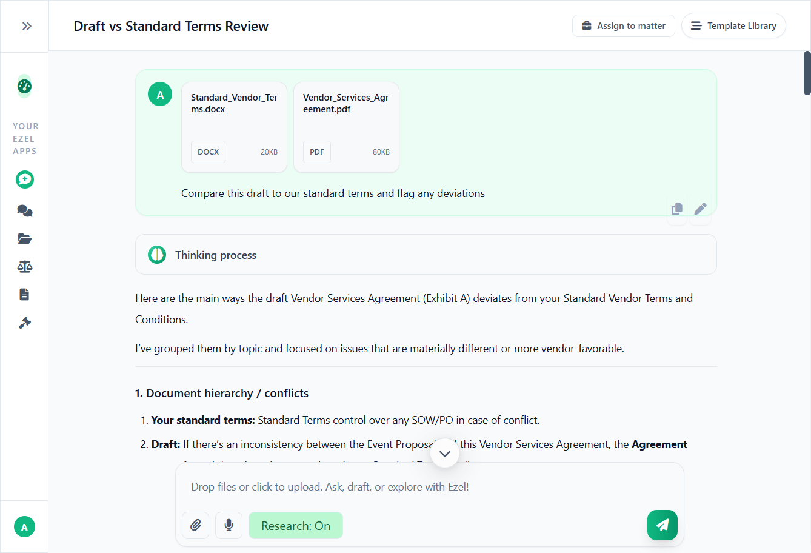Click the user avatar at bottom left
The image size is (811, 553).
point(24,527)
